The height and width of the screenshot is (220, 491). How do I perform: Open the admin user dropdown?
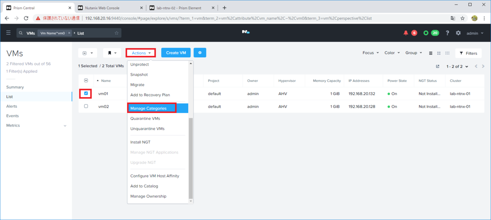click(x=475, y=33)
